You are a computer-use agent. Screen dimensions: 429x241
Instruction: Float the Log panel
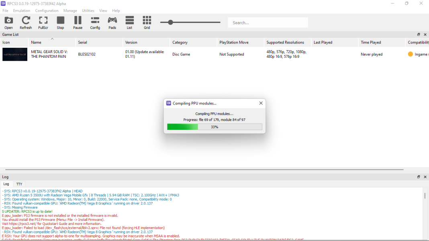pos(418,177)
